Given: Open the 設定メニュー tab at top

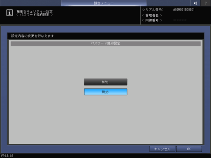Looking at the screenshot, I should (x=104, y=3).
